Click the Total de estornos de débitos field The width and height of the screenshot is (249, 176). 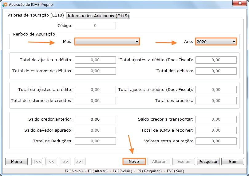[95, 71]
